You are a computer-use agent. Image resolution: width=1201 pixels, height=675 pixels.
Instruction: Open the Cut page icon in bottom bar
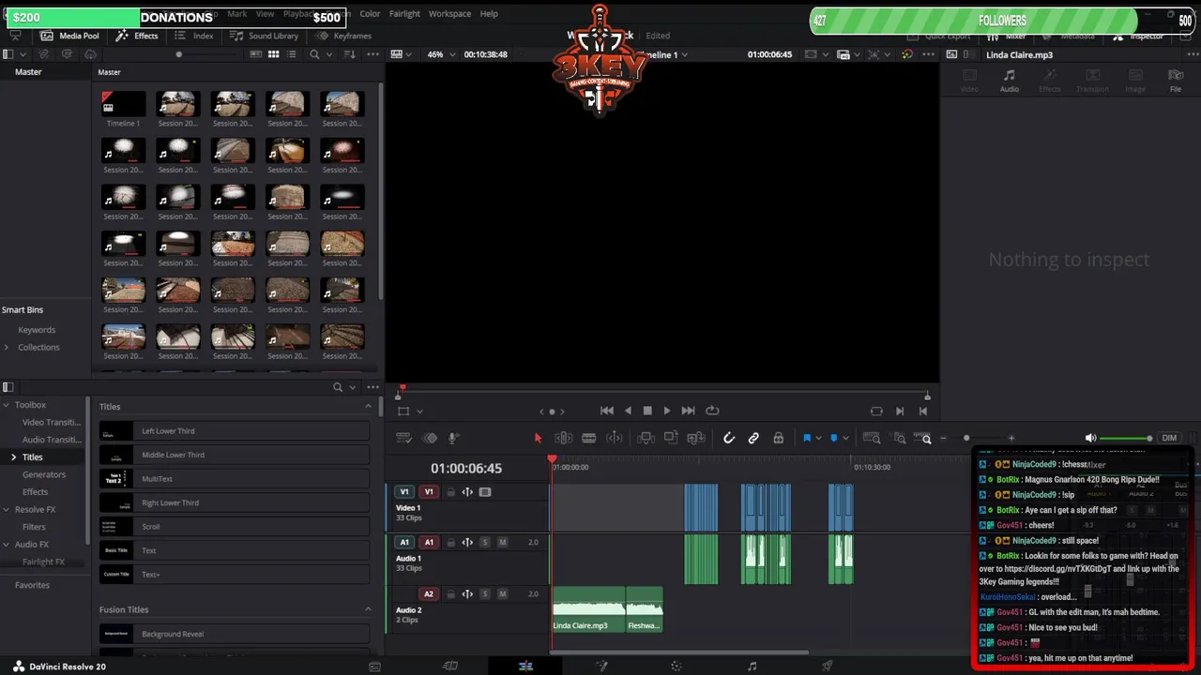450,666
